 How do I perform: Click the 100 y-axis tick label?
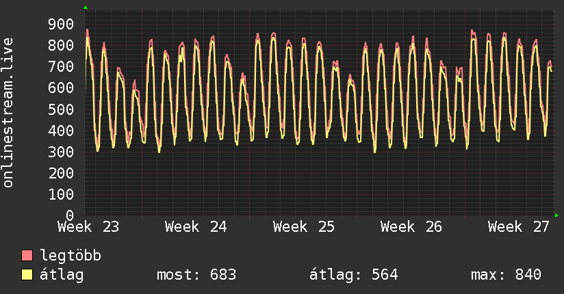pos(61,194)
